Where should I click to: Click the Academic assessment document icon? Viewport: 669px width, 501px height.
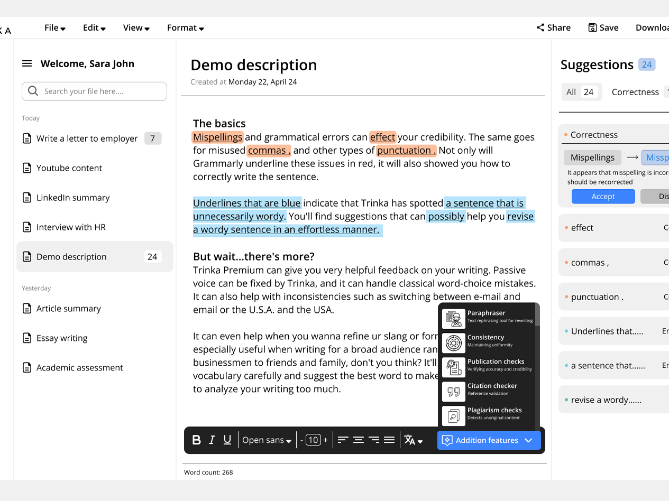click(x=26, y=368)
